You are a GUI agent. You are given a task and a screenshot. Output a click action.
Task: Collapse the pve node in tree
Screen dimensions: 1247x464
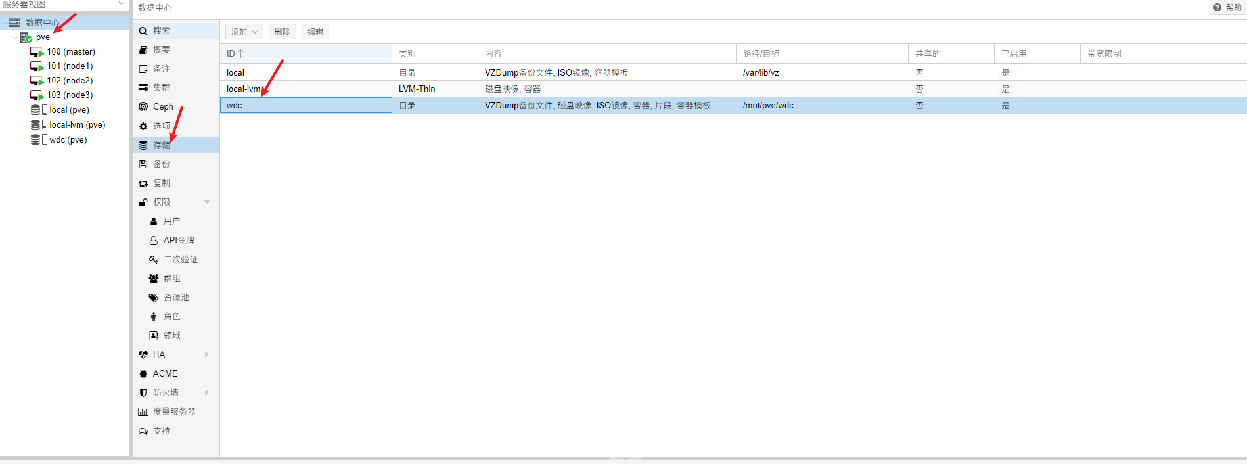16,37
